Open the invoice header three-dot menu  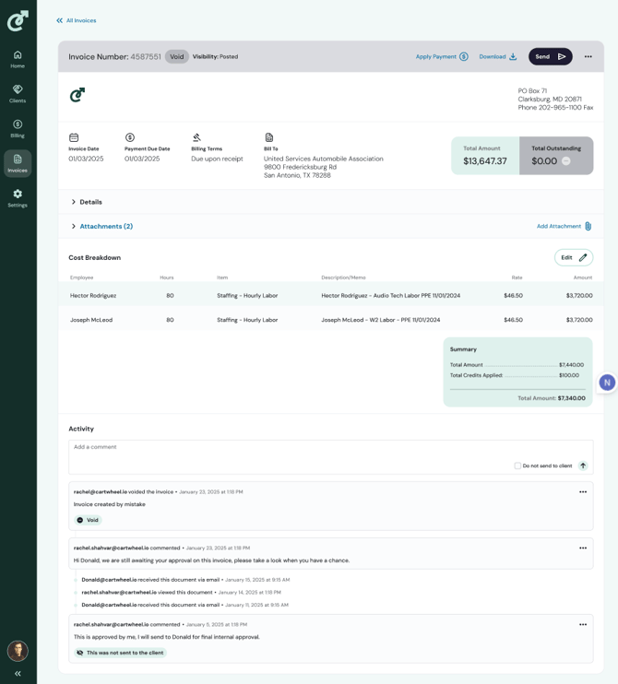point(588,57)
